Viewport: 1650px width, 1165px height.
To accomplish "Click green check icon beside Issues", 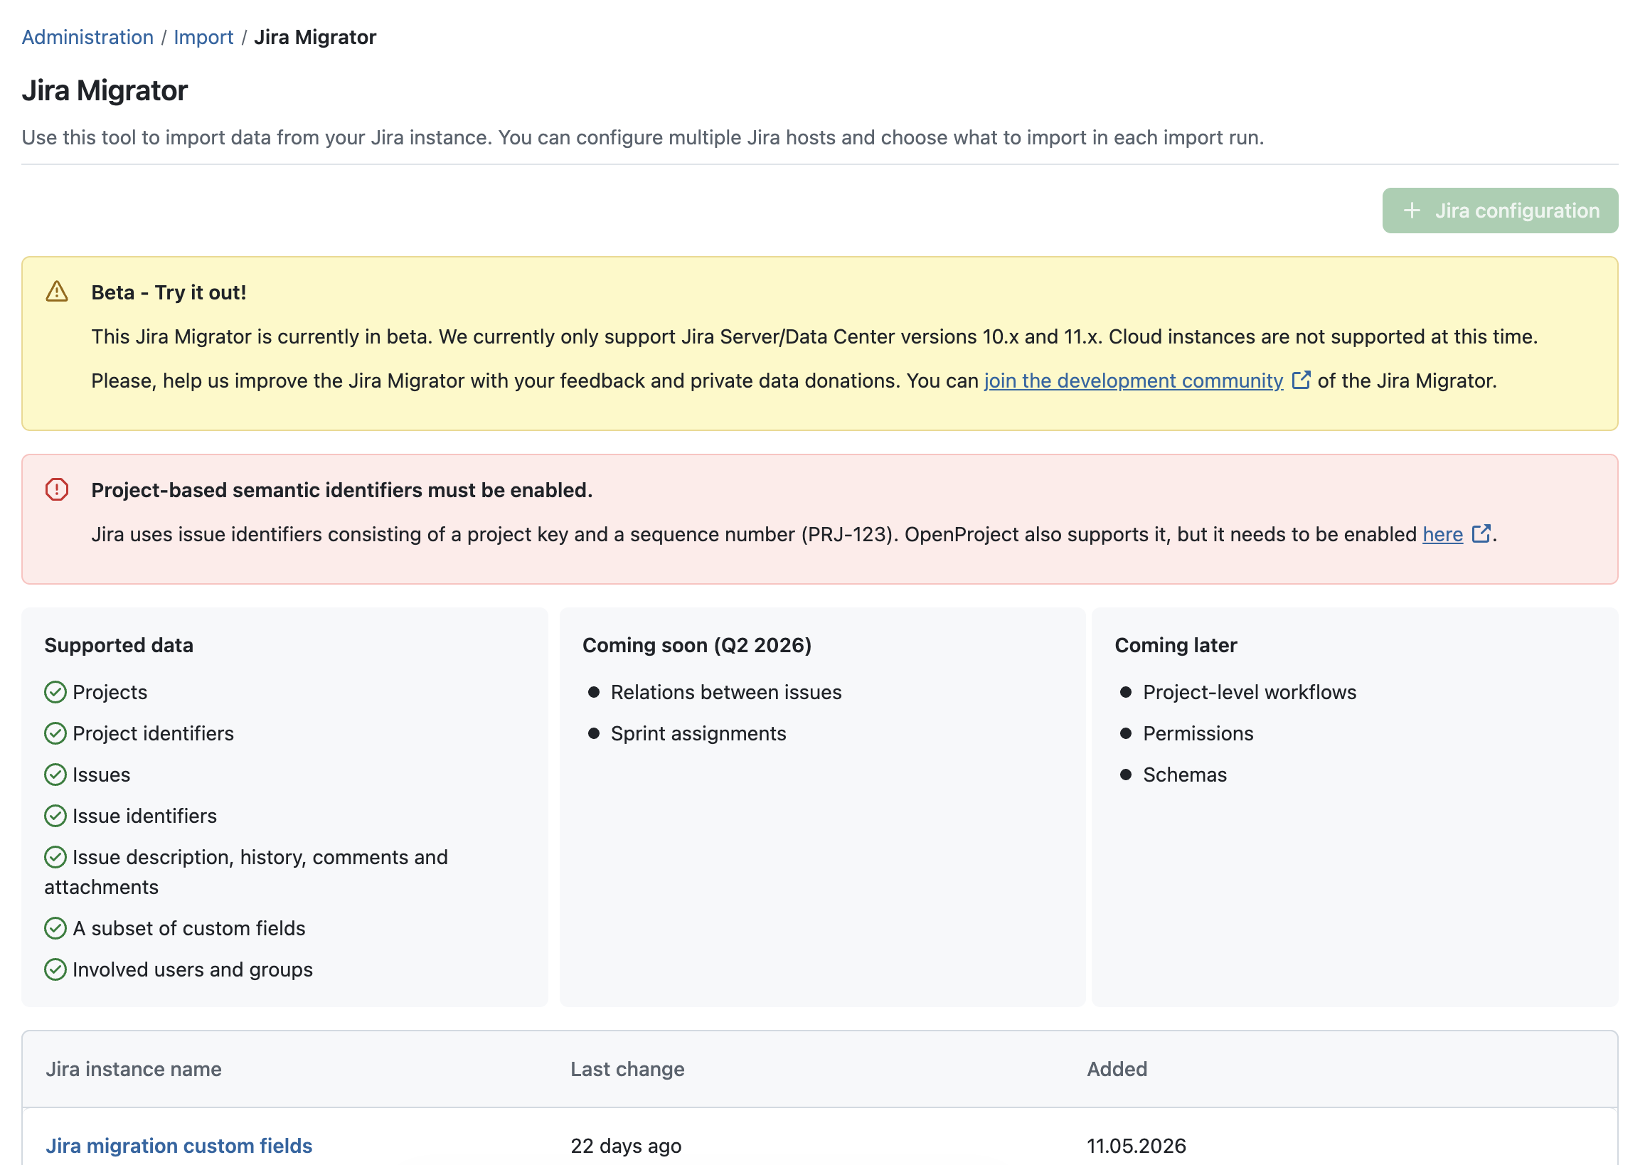I will [x=55, y=775].
